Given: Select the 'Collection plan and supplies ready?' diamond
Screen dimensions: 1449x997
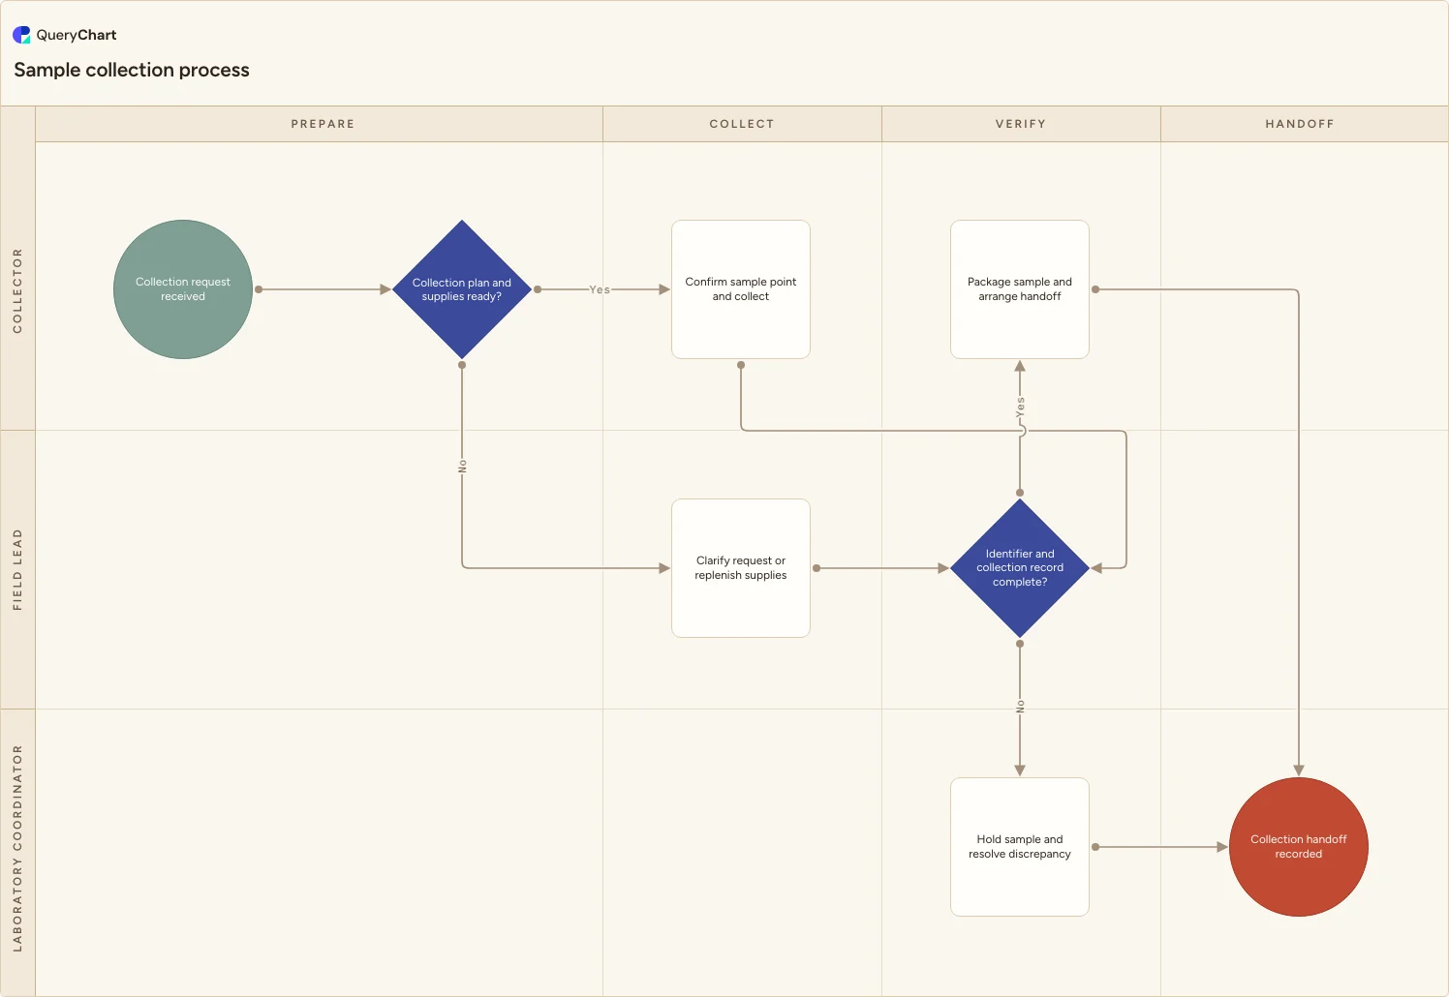Looking at the screenshot, I should 462,289.
